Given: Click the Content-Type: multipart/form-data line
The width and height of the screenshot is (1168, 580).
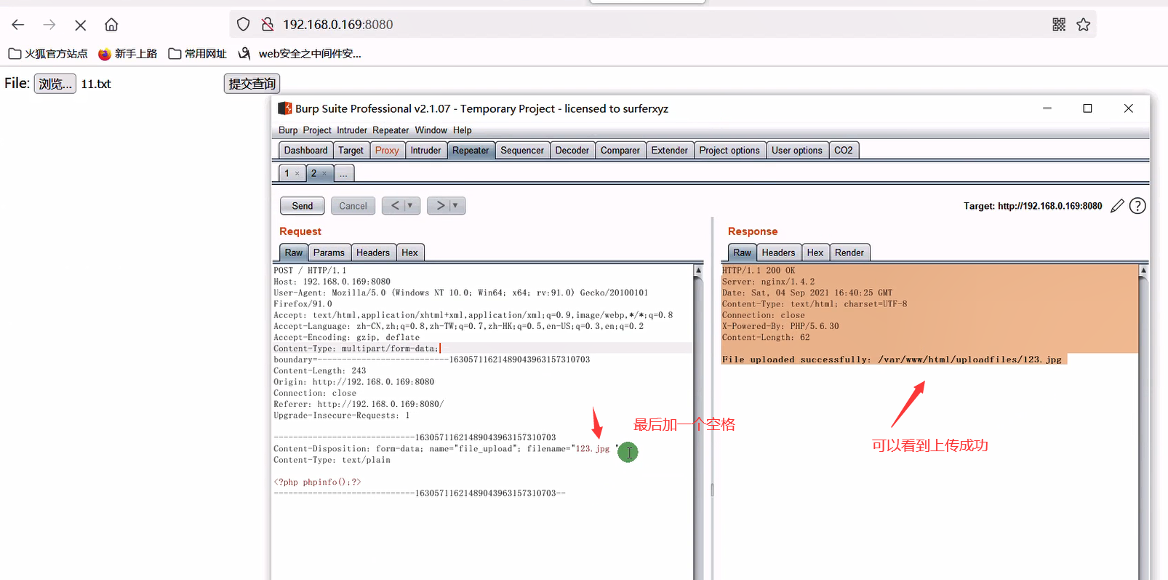Looking at the screenshot, I should [x=356, y=349].
